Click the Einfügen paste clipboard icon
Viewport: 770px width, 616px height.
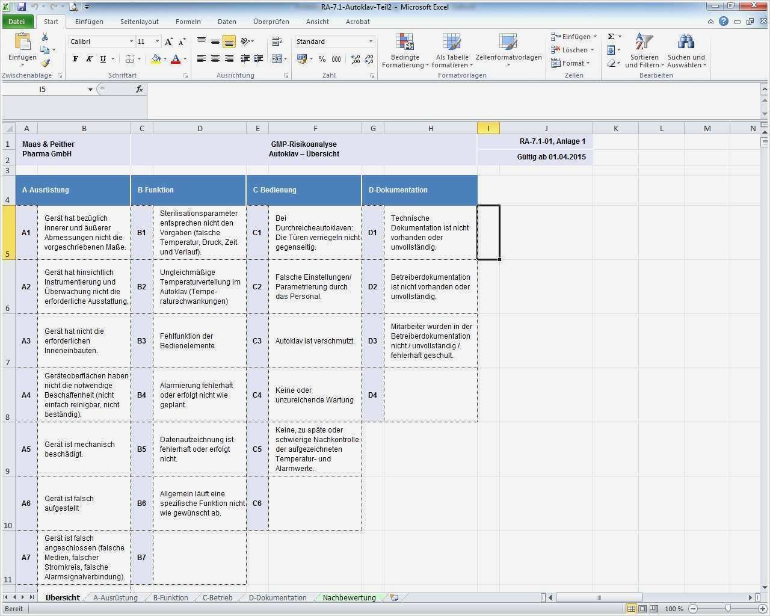[22, 43]
